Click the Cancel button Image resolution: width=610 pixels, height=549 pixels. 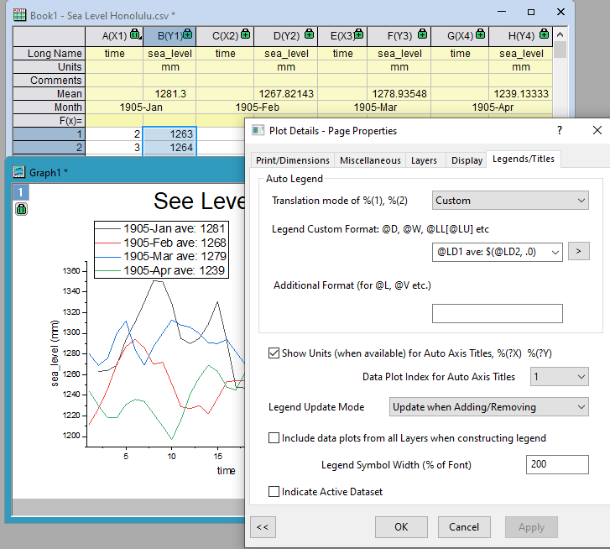(x=464, y=527)
